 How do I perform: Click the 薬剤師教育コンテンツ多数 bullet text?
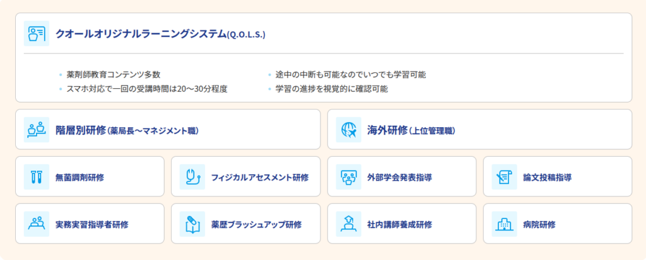[x=114, y=75]
